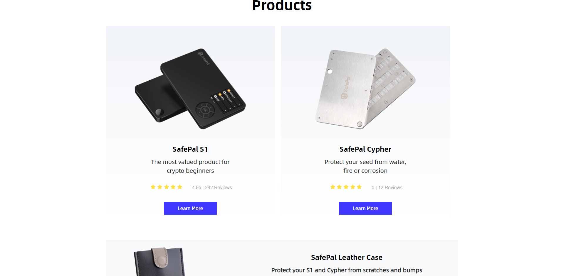The width and height of the screenshot is (564, 276).
Task: Click the first star in SafePal S1 rating
Action: [x=153, y=187]
